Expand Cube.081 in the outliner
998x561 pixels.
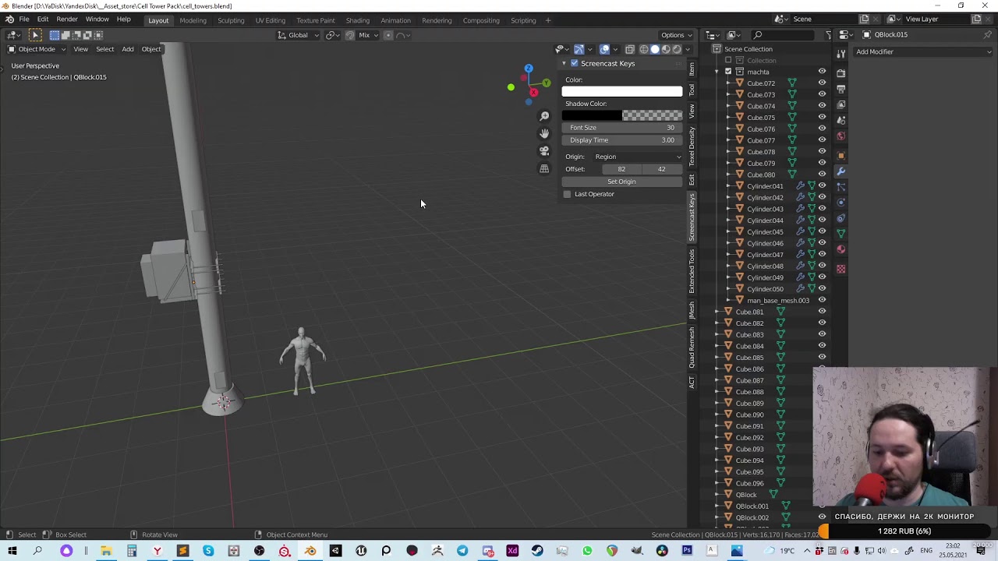click(x=717, y=312)
